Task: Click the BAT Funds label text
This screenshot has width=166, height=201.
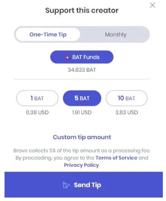Action: (x=86, y=57)
